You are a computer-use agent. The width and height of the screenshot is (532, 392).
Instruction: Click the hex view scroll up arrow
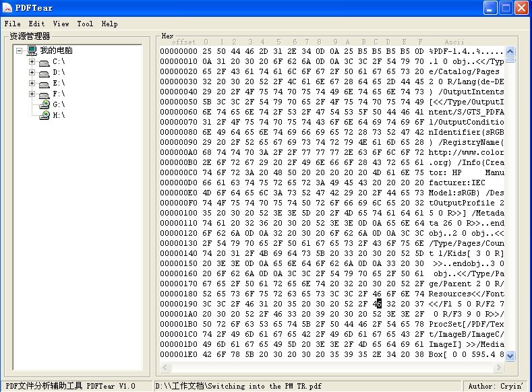tap(510, 51)
